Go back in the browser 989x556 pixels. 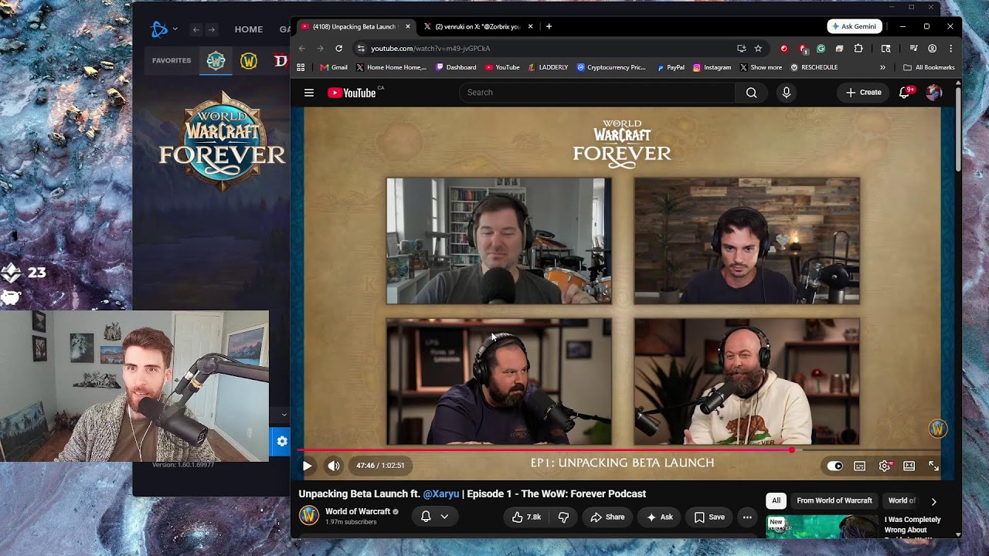tap(302, 48)
